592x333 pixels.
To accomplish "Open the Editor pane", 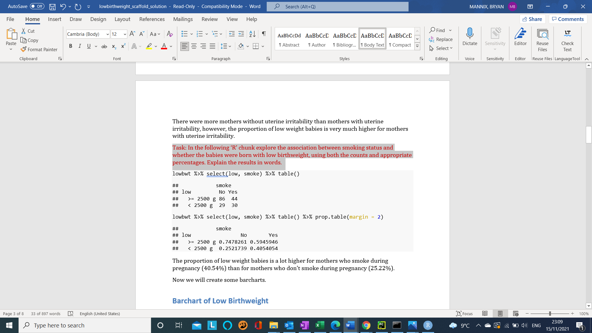I will [520, 38].
